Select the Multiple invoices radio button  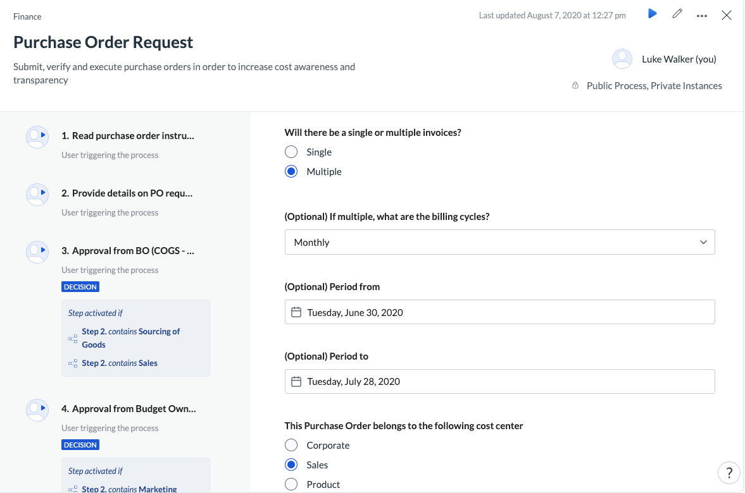291,171
